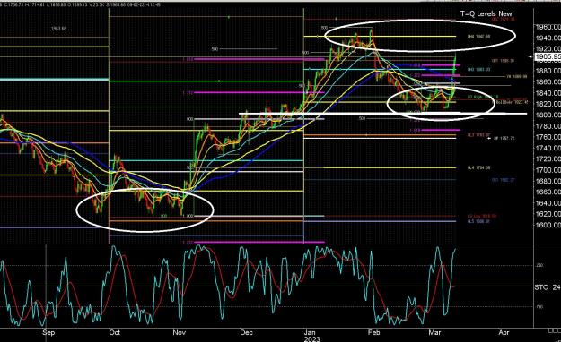Screen dimensions: 561x342
Task: Click the 1860.00 price axis label
Action: point(548,81)
